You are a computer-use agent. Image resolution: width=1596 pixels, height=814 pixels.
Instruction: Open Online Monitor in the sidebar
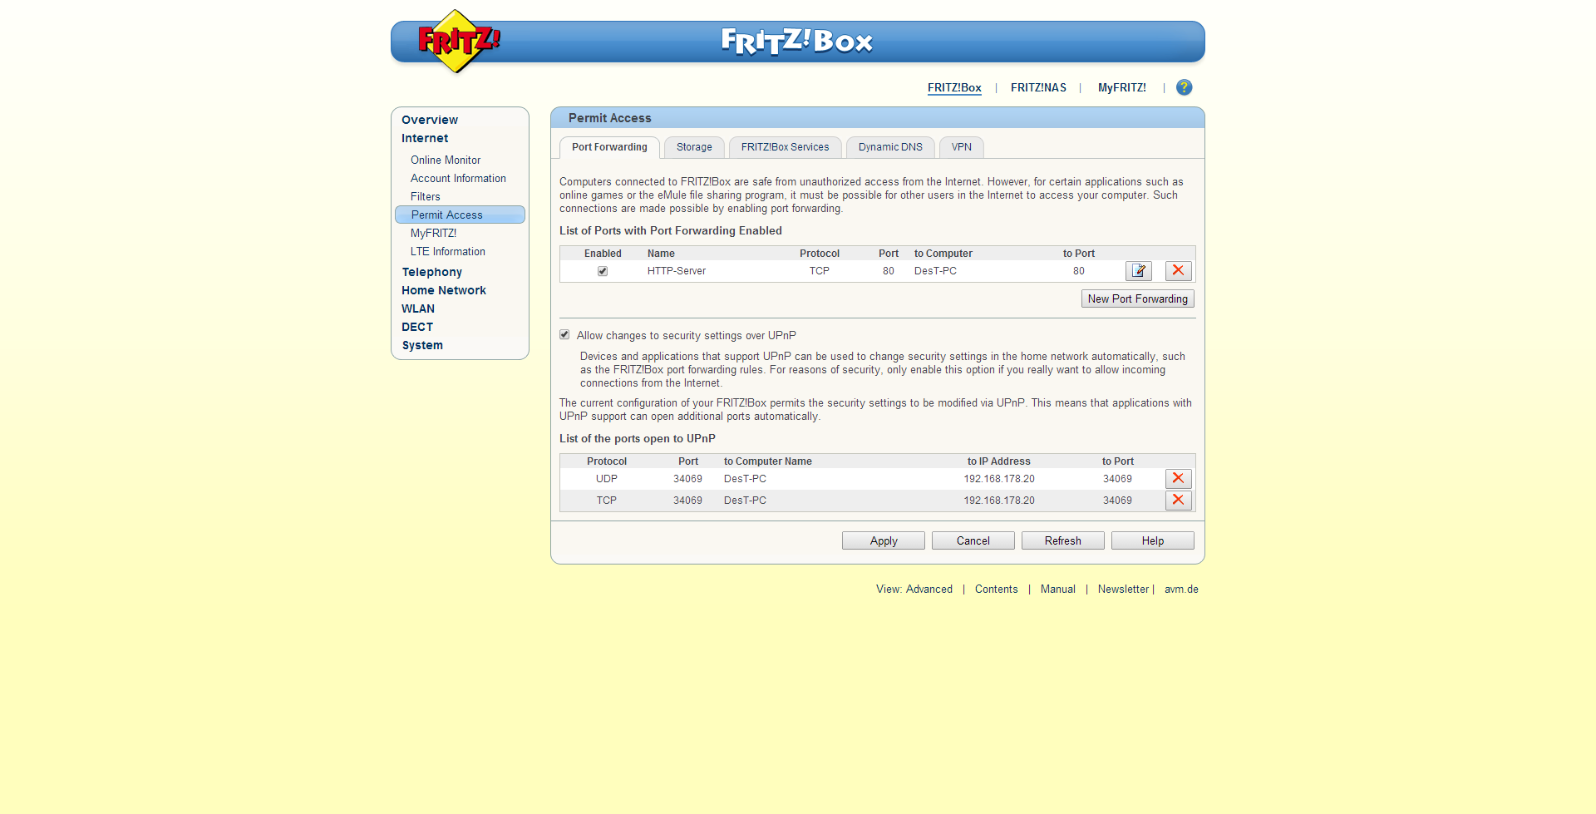pos(446,160)
